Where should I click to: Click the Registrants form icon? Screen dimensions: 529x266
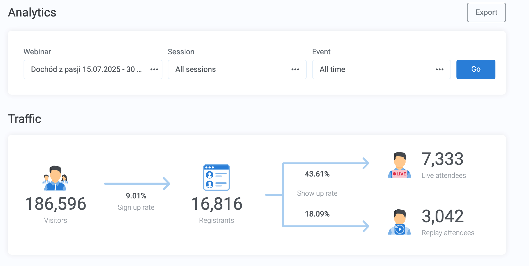tap(217, 178)
